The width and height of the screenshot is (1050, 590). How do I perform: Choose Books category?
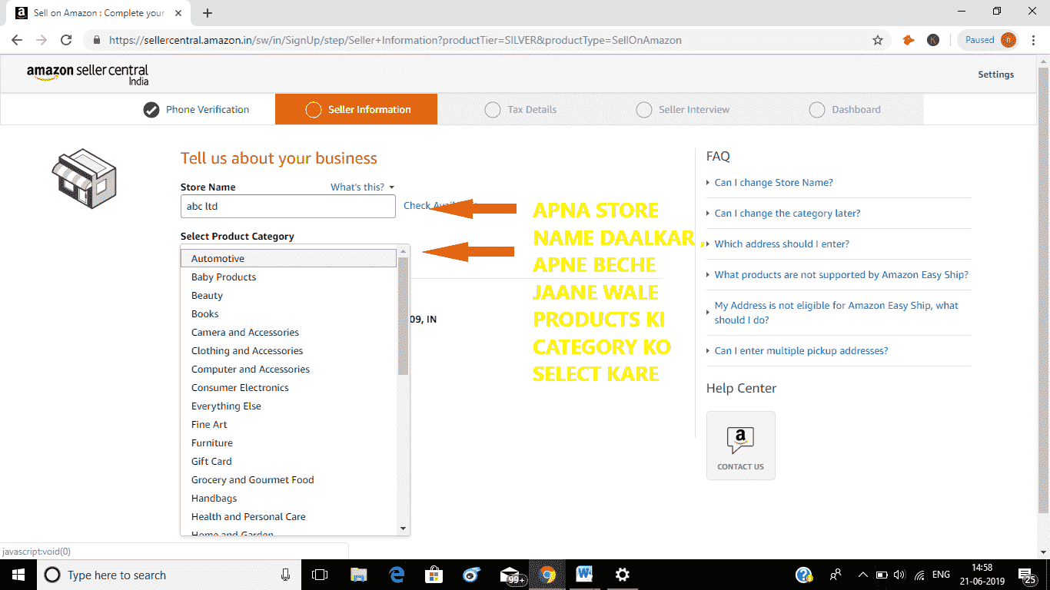(x=288, y=314)
